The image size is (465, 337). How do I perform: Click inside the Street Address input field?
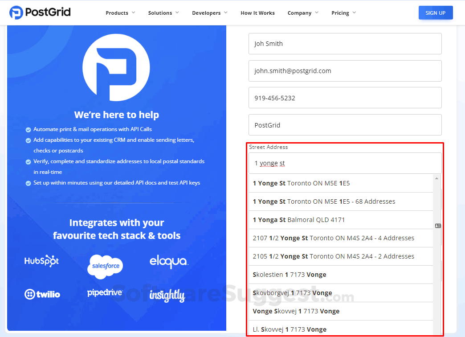point(345,163)
